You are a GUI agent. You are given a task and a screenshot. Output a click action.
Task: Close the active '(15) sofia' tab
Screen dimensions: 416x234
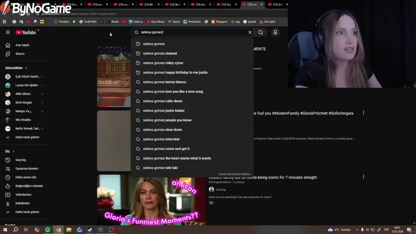[261, 5]
